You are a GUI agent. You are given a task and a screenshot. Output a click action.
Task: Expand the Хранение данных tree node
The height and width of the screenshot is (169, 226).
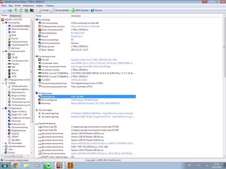tap(3, 146)
